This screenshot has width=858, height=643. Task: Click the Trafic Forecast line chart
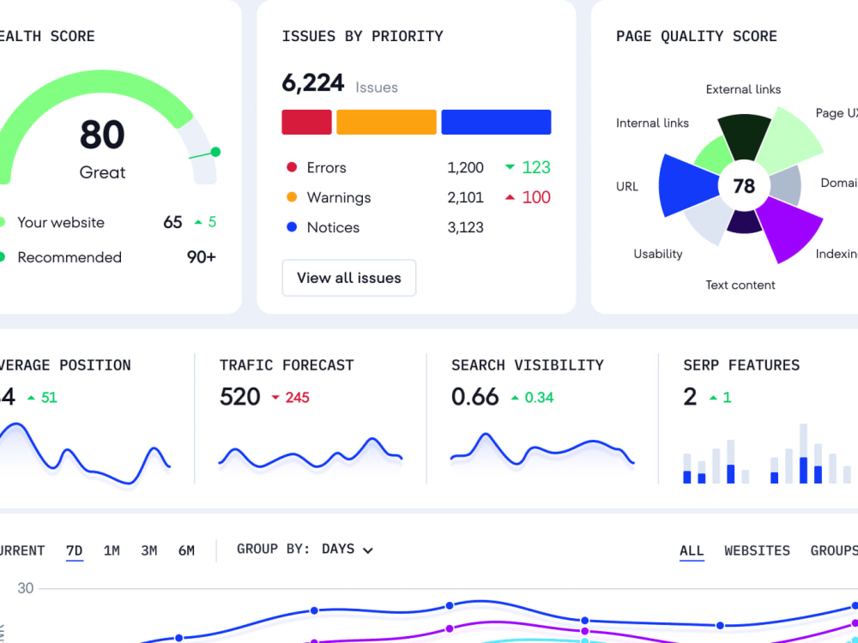pos(311,454)
